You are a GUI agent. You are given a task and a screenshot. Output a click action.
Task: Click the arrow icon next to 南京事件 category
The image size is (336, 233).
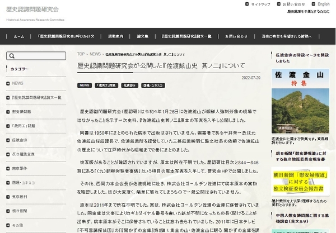pos(8,168)
